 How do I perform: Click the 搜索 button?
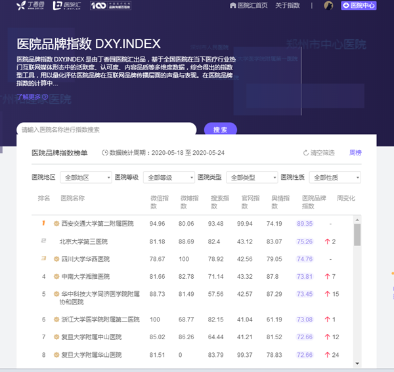tap(221, 129)
